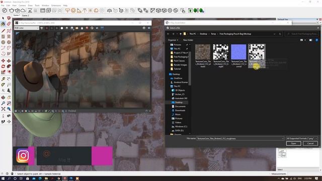Click the Open button in file dialog

293,143
